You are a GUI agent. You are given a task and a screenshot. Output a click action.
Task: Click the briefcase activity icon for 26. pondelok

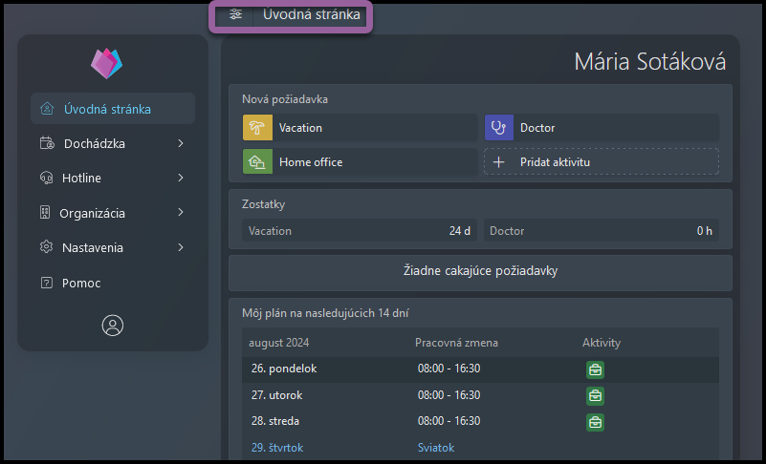pyautogui.click(x=594, y=370)
